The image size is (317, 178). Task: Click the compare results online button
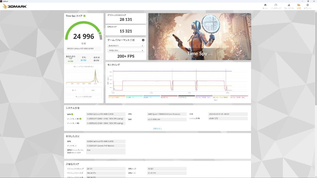tap(84, 96)
